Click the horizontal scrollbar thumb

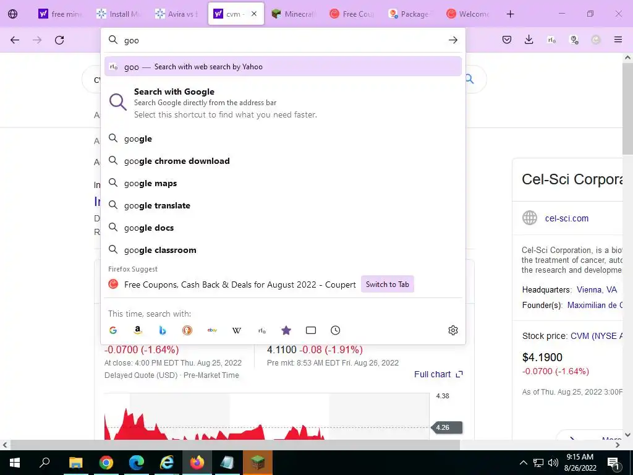coord(235,445)
